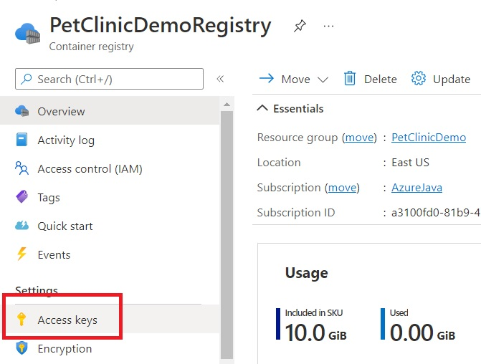Screen dimensions: 481x364
Task: Open the Tags menu item
Action: 110,197
